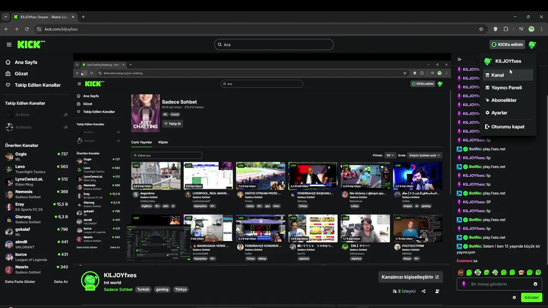The image size is (548, 308).
Task: Show the 2 İzleyici viewer list
Action: [404, 291]
